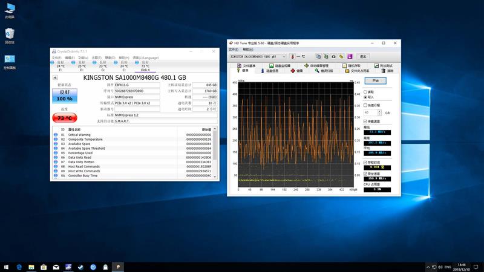The width and height of the screenshot is (484, 272).
Task: Select Composite Temperature attribute row
Action: coord(133,140)
